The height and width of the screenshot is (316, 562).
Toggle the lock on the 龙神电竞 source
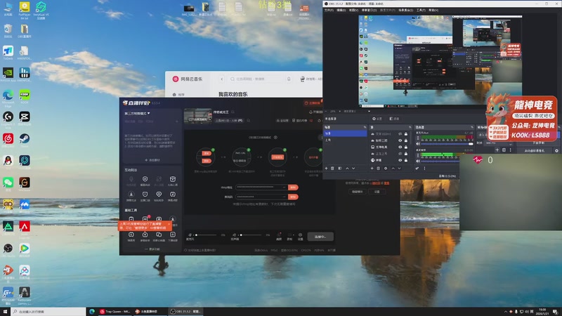(x=406, y=147)
